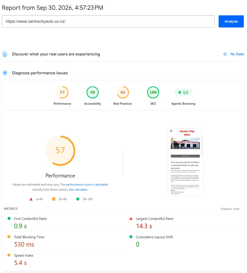
Task: Click the Total Blocking Time label
Action: pyautogui.click(x=29, y=237)
